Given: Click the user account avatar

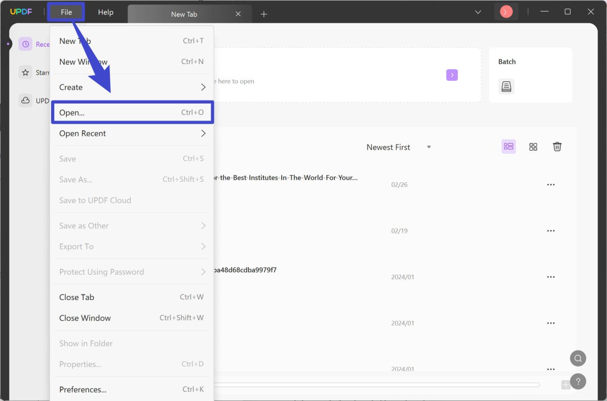Looking at the screenshot, I should (506, 11).
